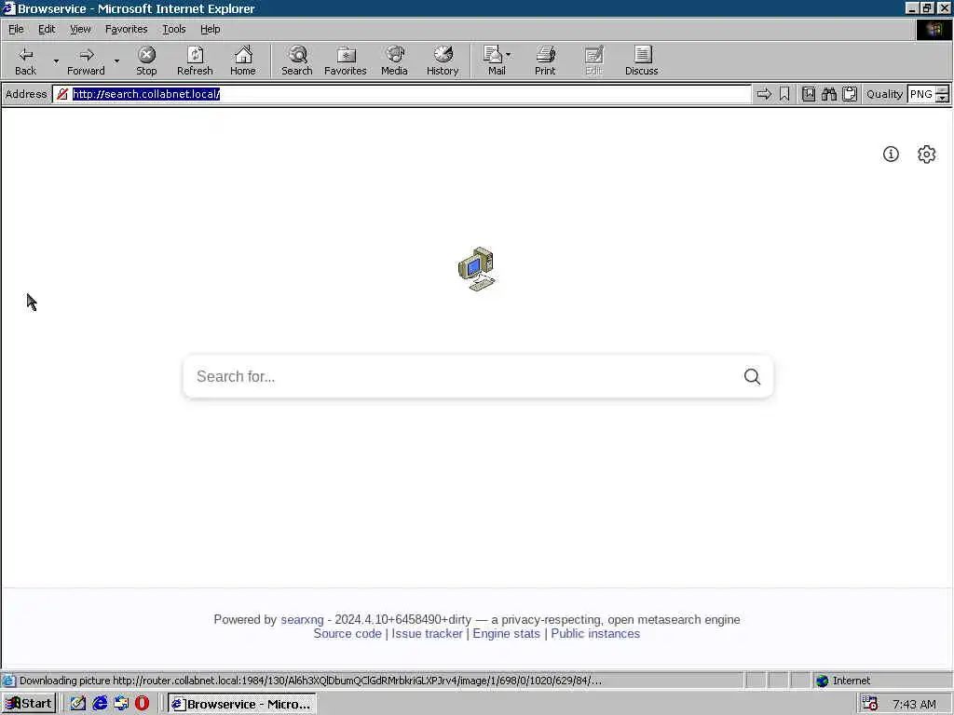
Task: Go to the Home page
Action: tap(243, 61)
